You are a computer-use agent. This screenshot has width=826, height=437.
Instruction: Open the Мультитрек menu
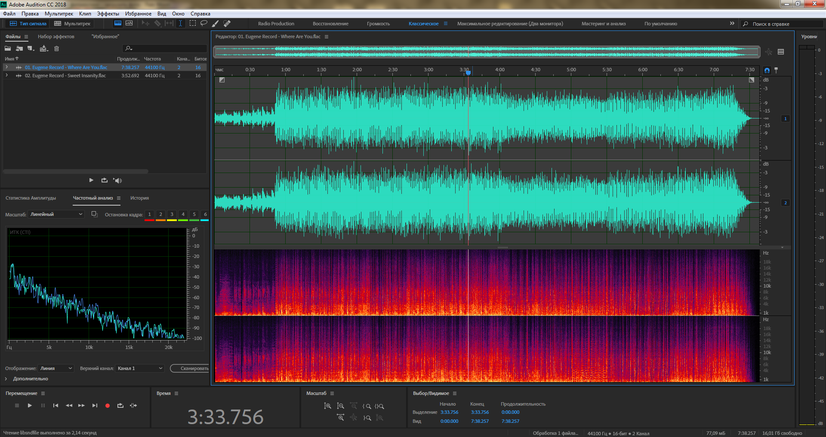tap(59, 14)
